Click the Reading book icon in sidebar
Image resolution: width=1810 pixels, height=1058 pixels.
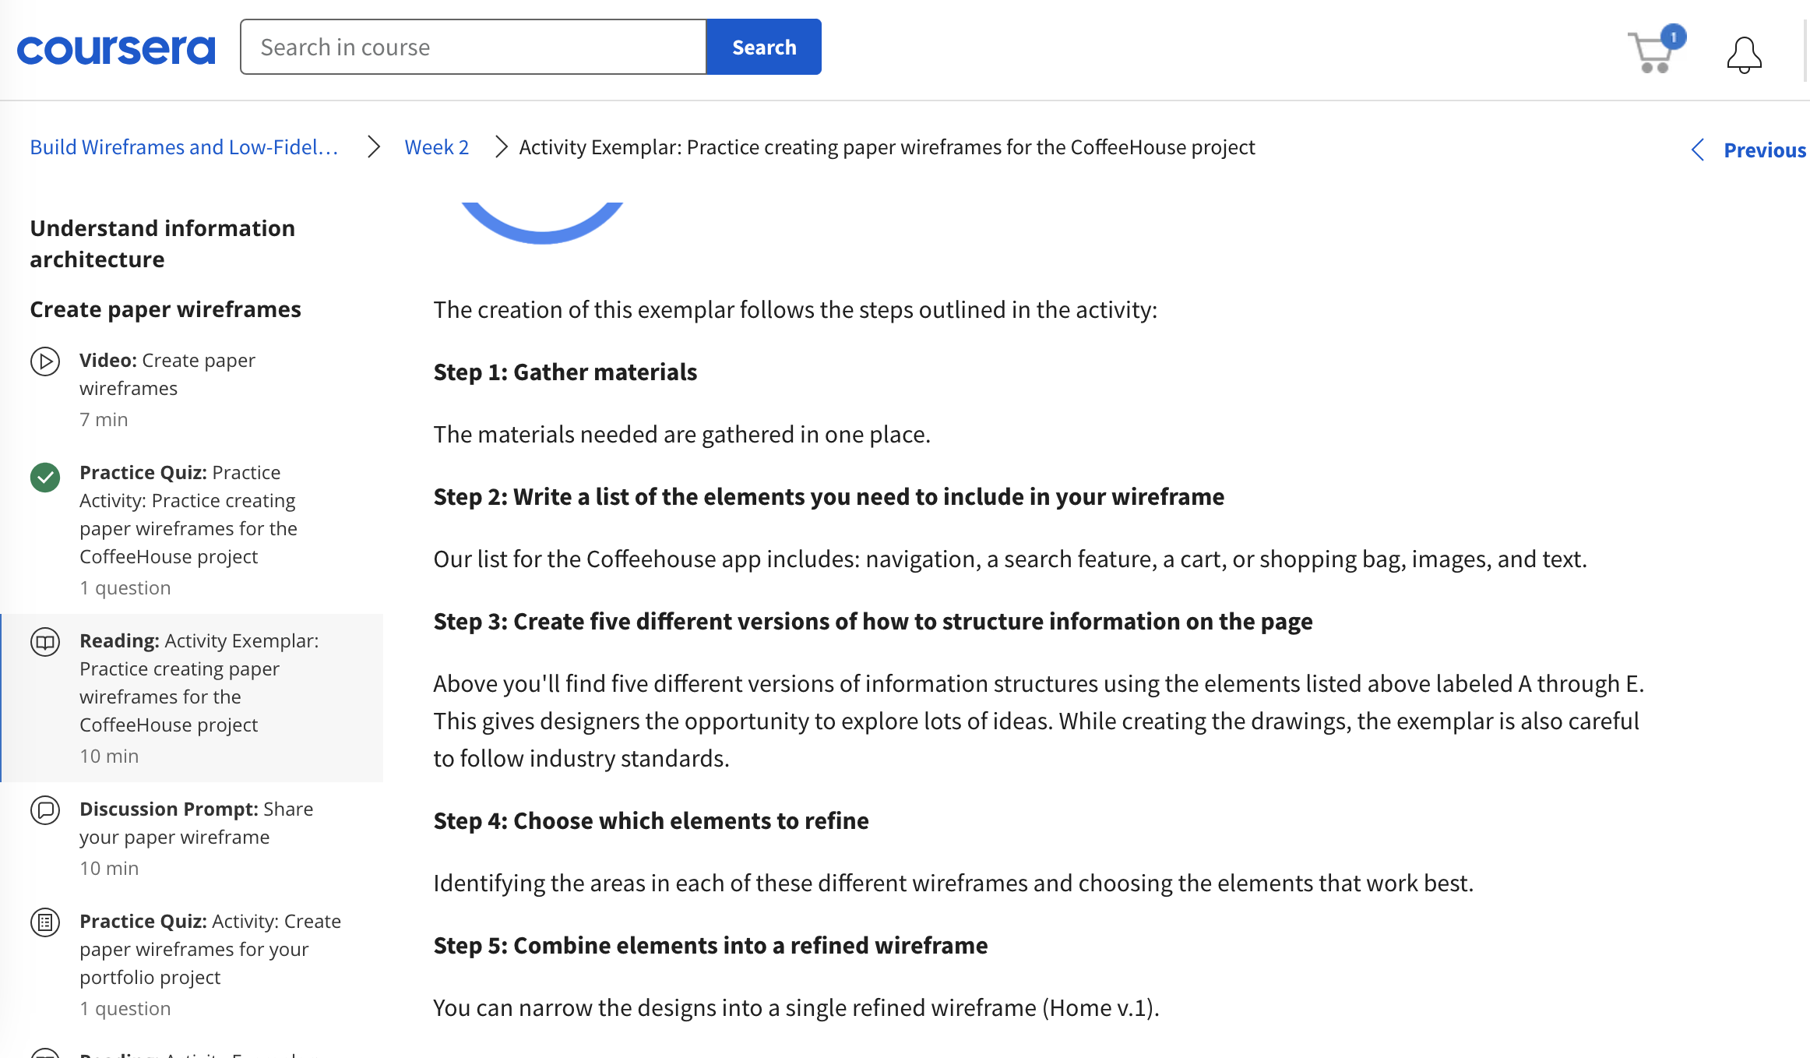(45, 642)
